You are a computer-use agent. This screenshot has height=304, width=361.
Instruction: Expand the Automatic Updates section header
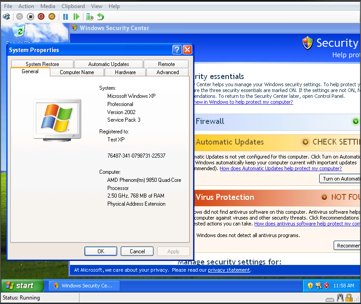[277, 142]
